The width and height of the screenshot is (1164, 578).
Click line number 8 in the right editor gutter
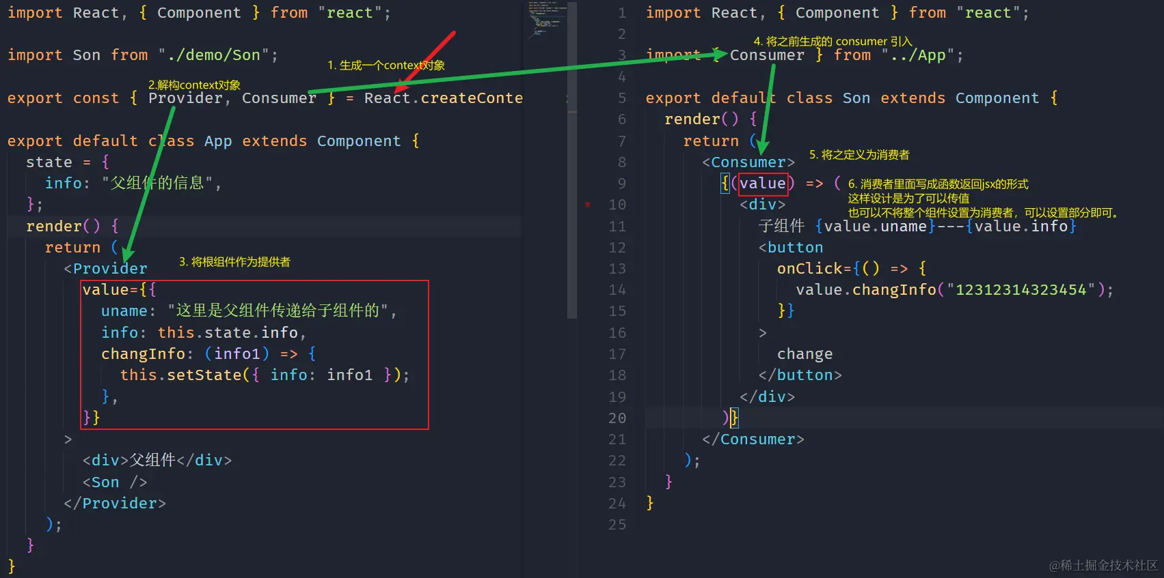click(621, 162)
